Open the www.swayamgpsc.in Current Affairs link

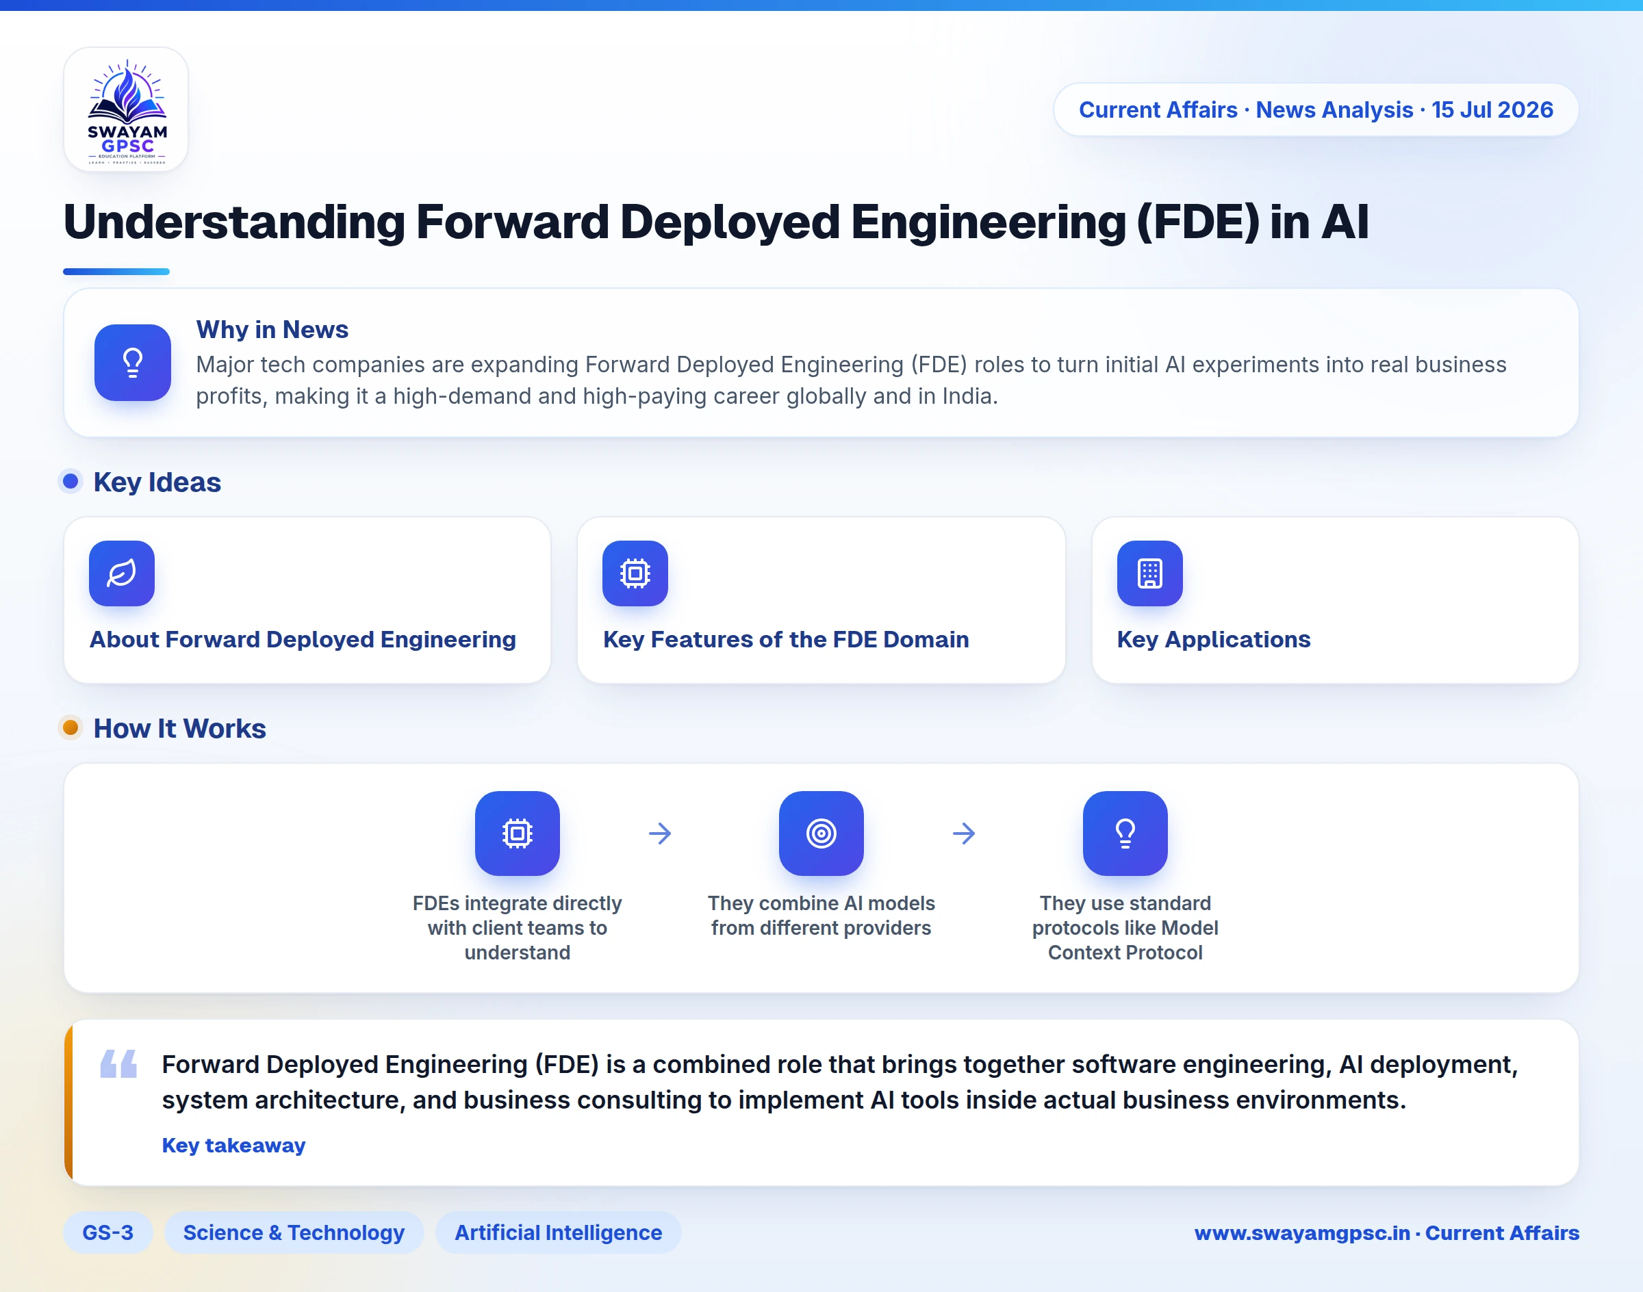1386,1233
